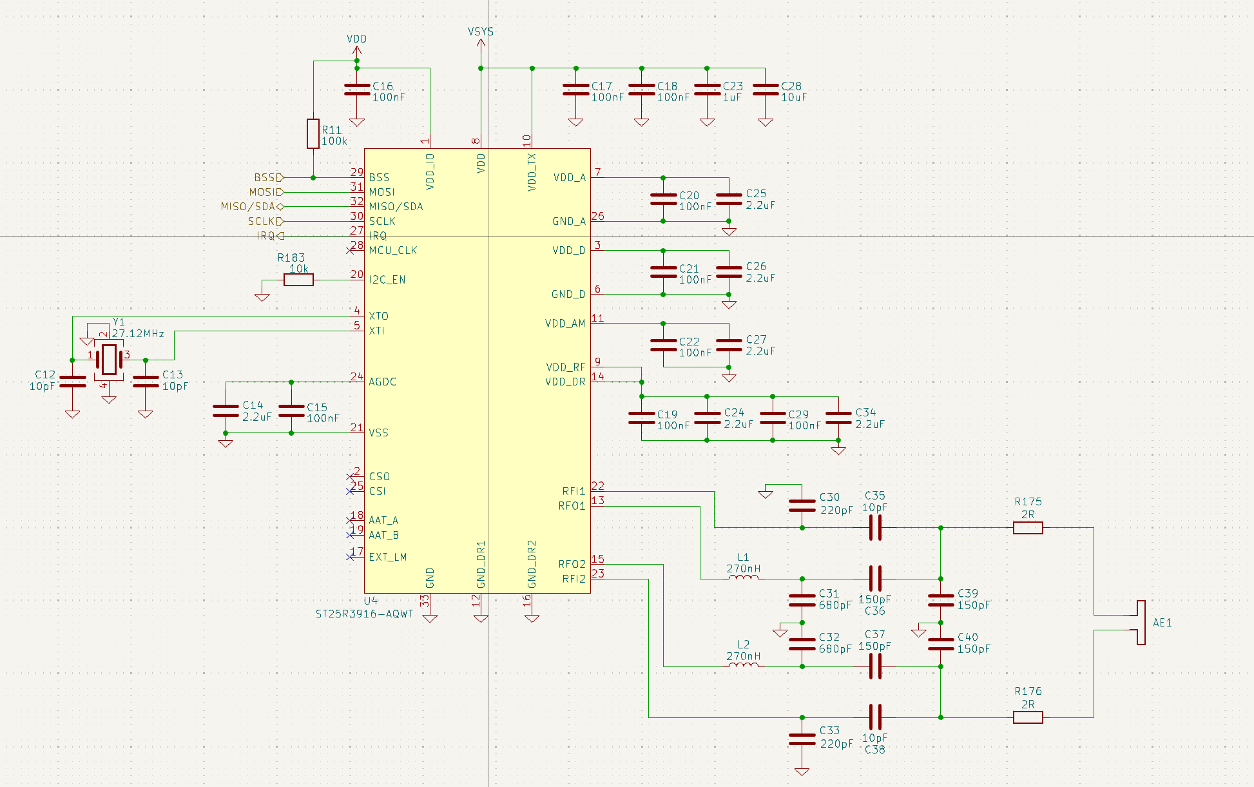
Task: Click the IRQ hierarchical label
Action: [270, 236]
